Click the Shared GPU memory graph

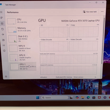tap(68, 70)
